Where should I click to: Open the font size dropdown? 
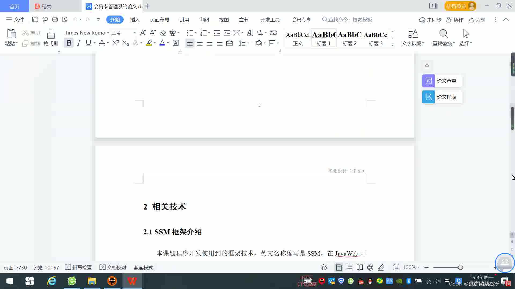(x=134, y=33)
